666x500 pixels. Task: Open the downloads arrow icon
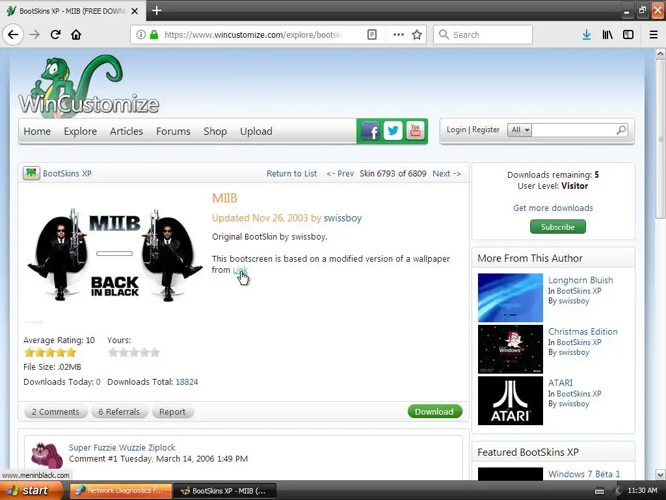(x=587, y=35)
